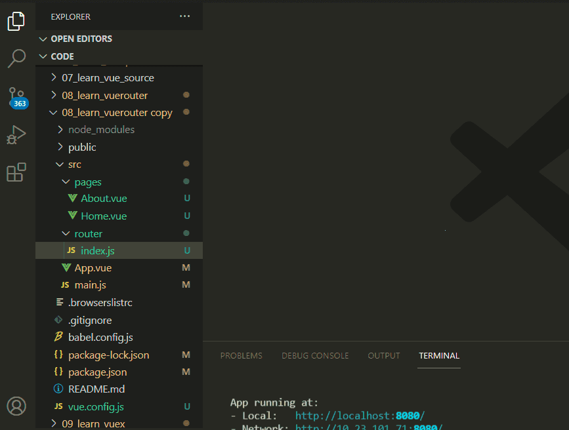Click the M status badge on package.json

186,372
